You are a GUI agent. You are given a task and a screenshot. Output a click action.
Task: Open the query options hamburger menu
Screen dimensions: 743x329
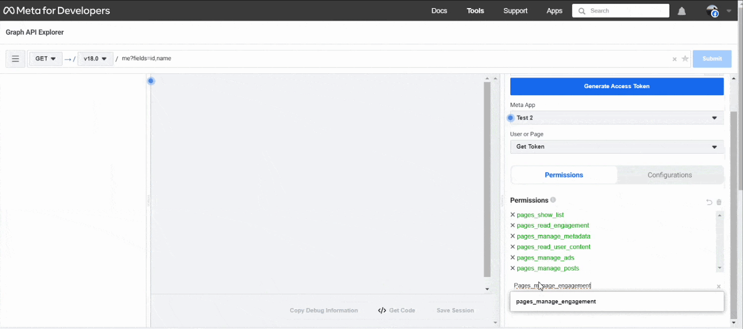(x=15, y=58)
